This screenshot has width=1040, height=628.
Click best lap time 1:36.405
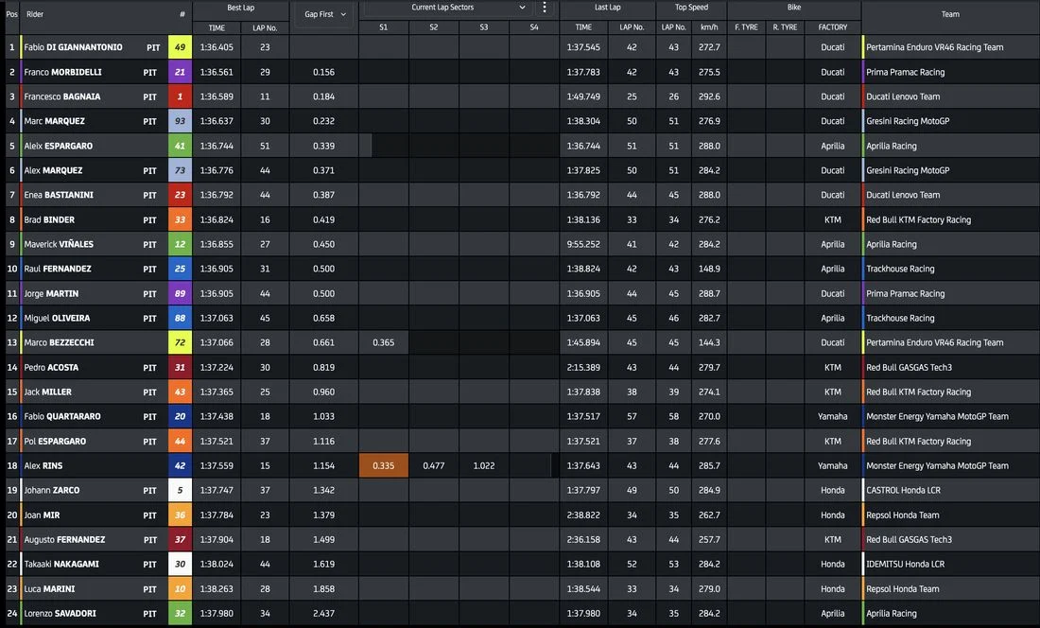(217, 47)
